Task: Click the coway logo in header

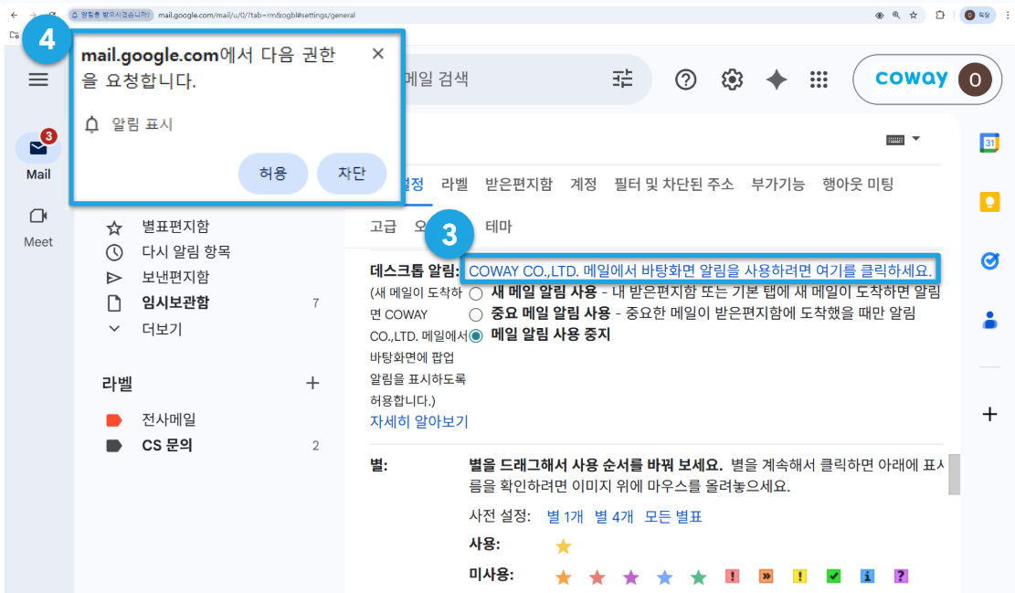Action: click(912, 79)
